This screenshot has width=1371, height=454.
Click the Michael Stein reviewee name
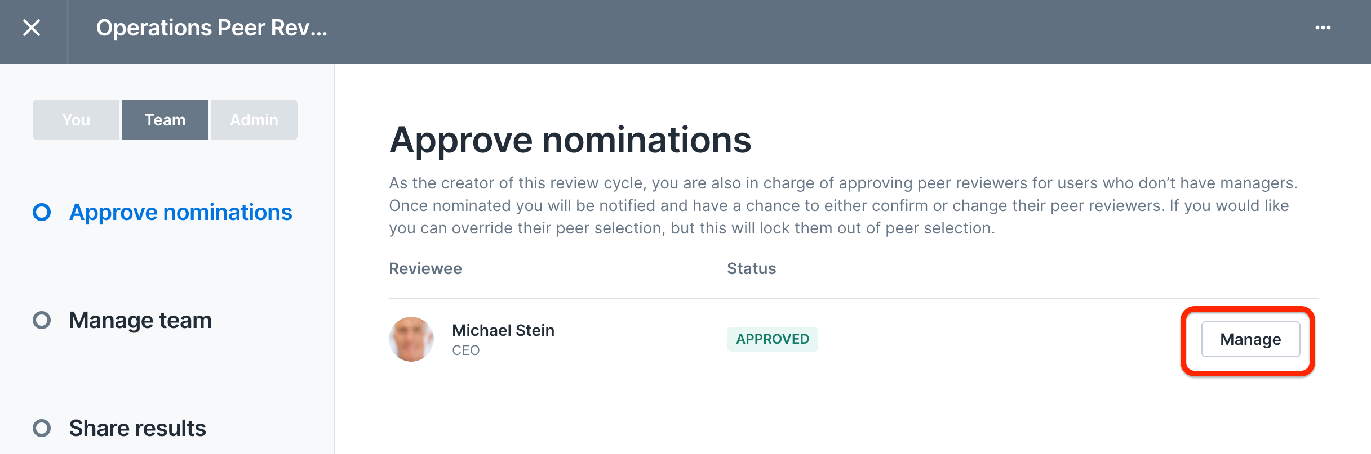[503, 330]
